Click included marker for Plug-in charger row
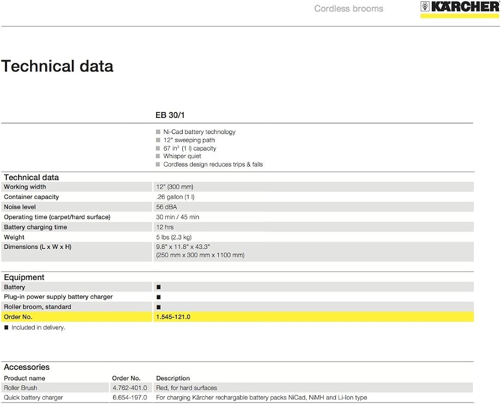Screen dimensions: 502x404 159,297
